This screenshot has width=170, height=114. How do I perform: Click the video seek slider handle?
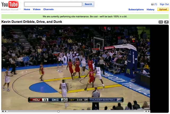pos(58,111)
